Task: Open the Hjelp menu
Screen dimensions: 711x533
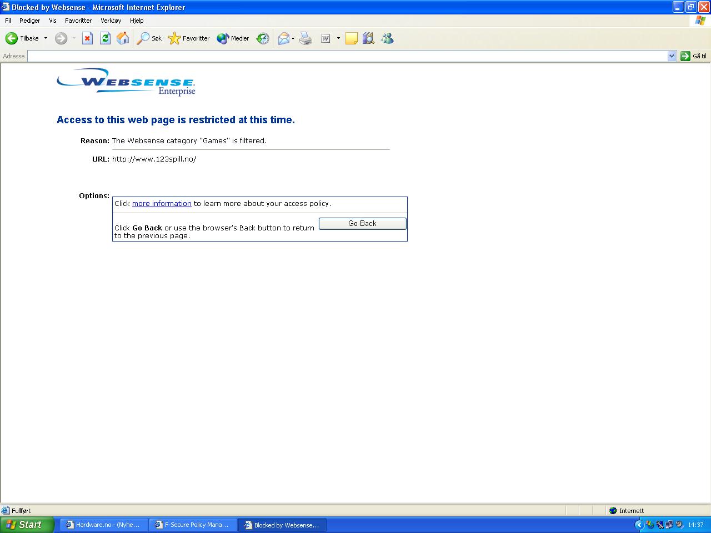Action: tap(137, 21)
